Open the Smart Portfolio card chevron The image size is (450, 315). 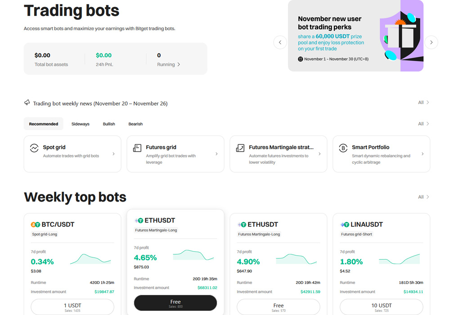pyautogui.click(x=423, y=154)
